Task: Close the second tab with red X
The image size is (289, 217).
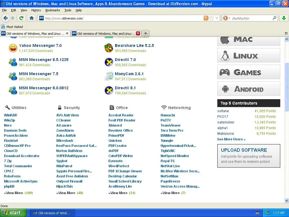Action: click(138, 33)
